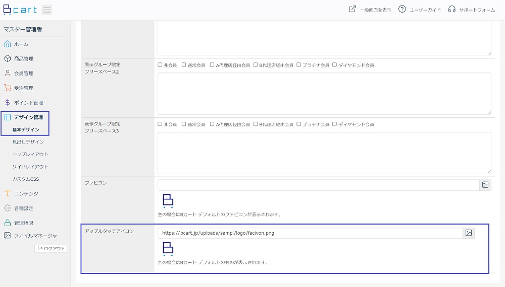Viewport: 505px width, 287px height.
Task: Open 一般画面を表示 link
Action: [x=375, y=10]
